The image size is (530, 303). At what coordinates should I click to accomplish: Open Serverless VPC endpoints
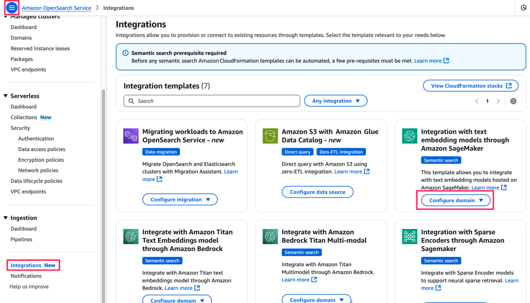click(x=28, y=192)
